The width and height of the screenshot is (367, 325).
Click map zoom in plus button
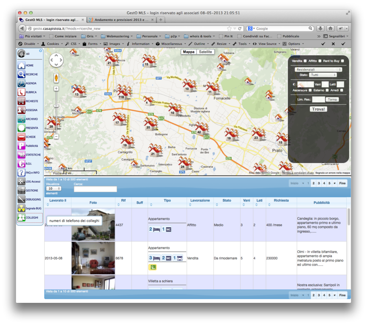pyautogui.click(x=56, y=89)
